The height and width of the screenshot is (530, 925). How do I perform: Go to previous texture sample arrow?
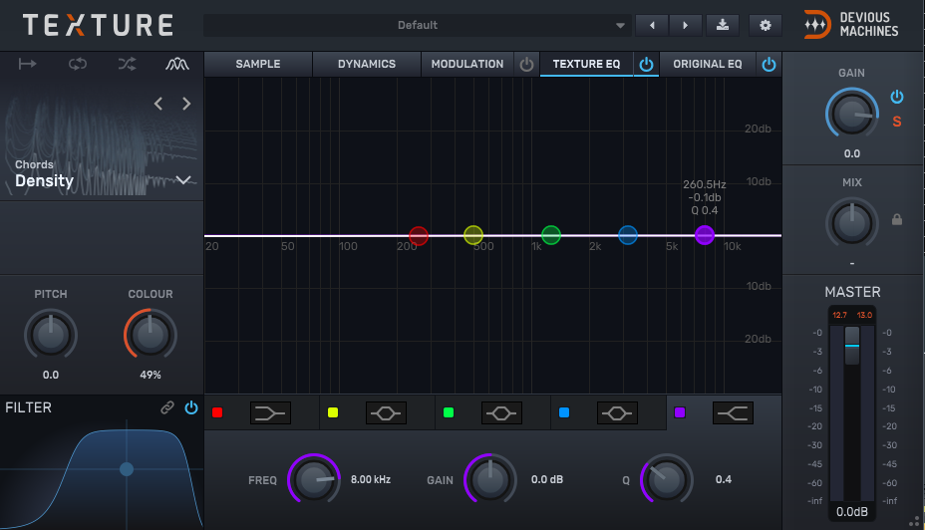click(158, 104)
